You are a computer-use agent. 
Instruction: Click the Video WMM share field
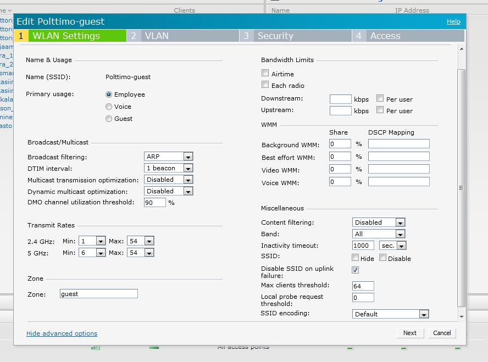340,169
